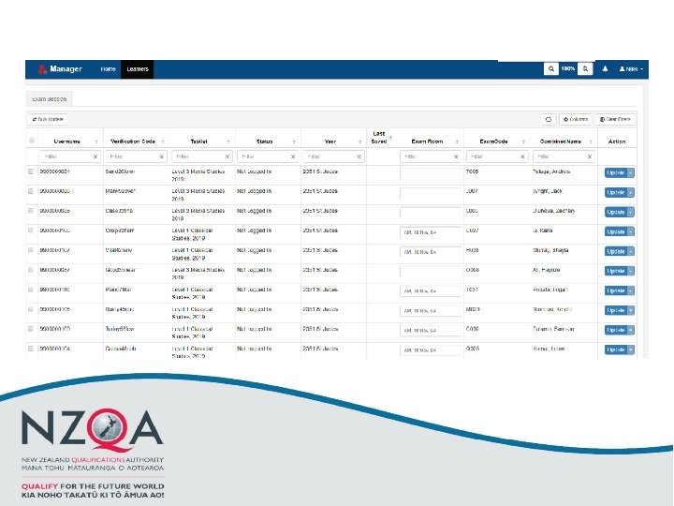Viewport: 674px width, 506px height.
Task: Click the refresh table icon button
Action: [548, 119]
